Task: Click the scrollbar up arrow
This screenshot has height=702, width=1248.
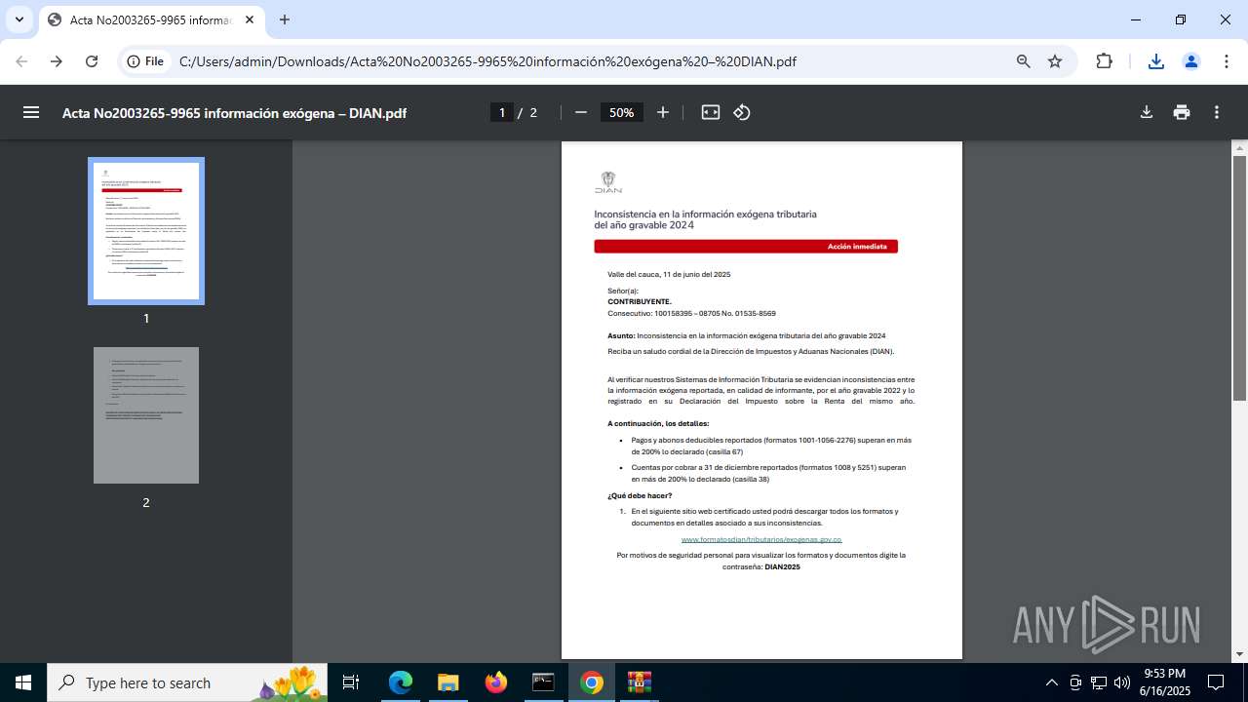Action: (x=1239, y=148)
